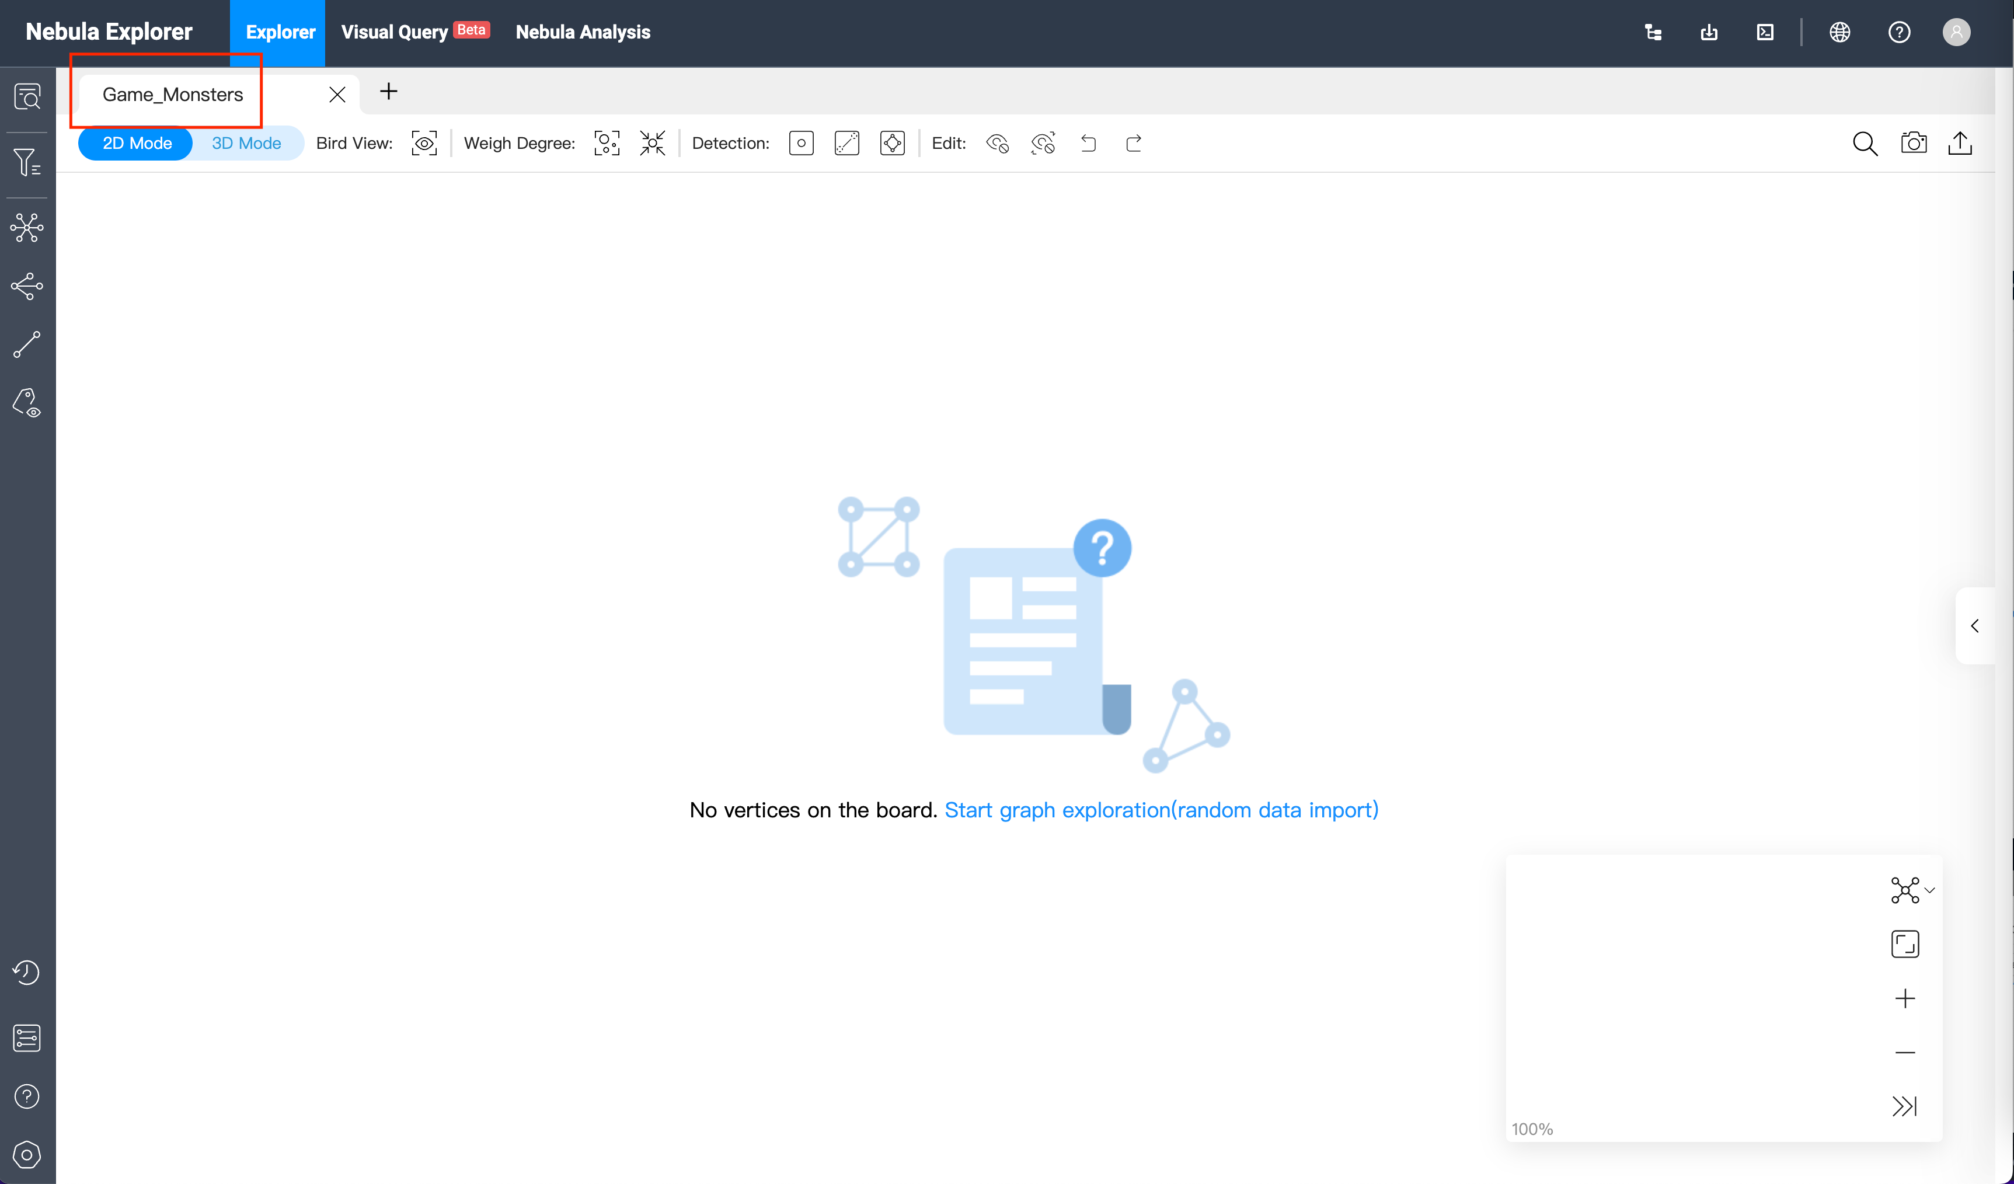This screenshot has height=1184, width=2014.
Task: Take a canvas snapshot with camera icon
Action: [1914, 144]
